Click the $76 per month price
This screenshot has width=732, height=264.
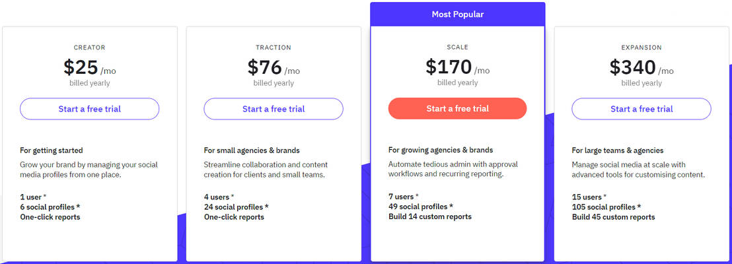[x=274, y=67]
